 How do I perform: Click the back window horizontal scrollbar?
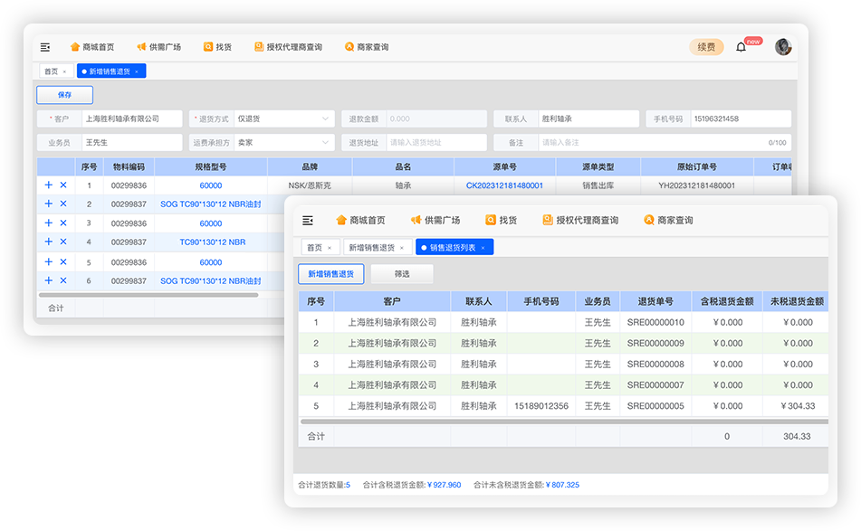[148, 295]
